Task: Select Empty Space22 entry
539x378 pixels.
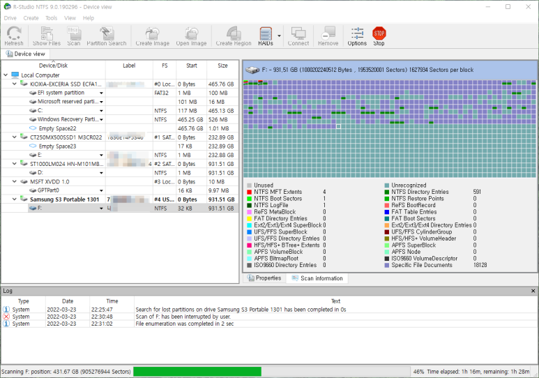Action: (x=120, y=128)
